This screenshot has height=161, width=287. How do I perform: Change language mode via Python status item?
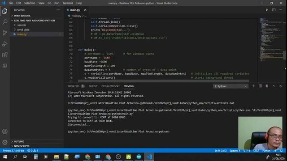pos(266,151)
